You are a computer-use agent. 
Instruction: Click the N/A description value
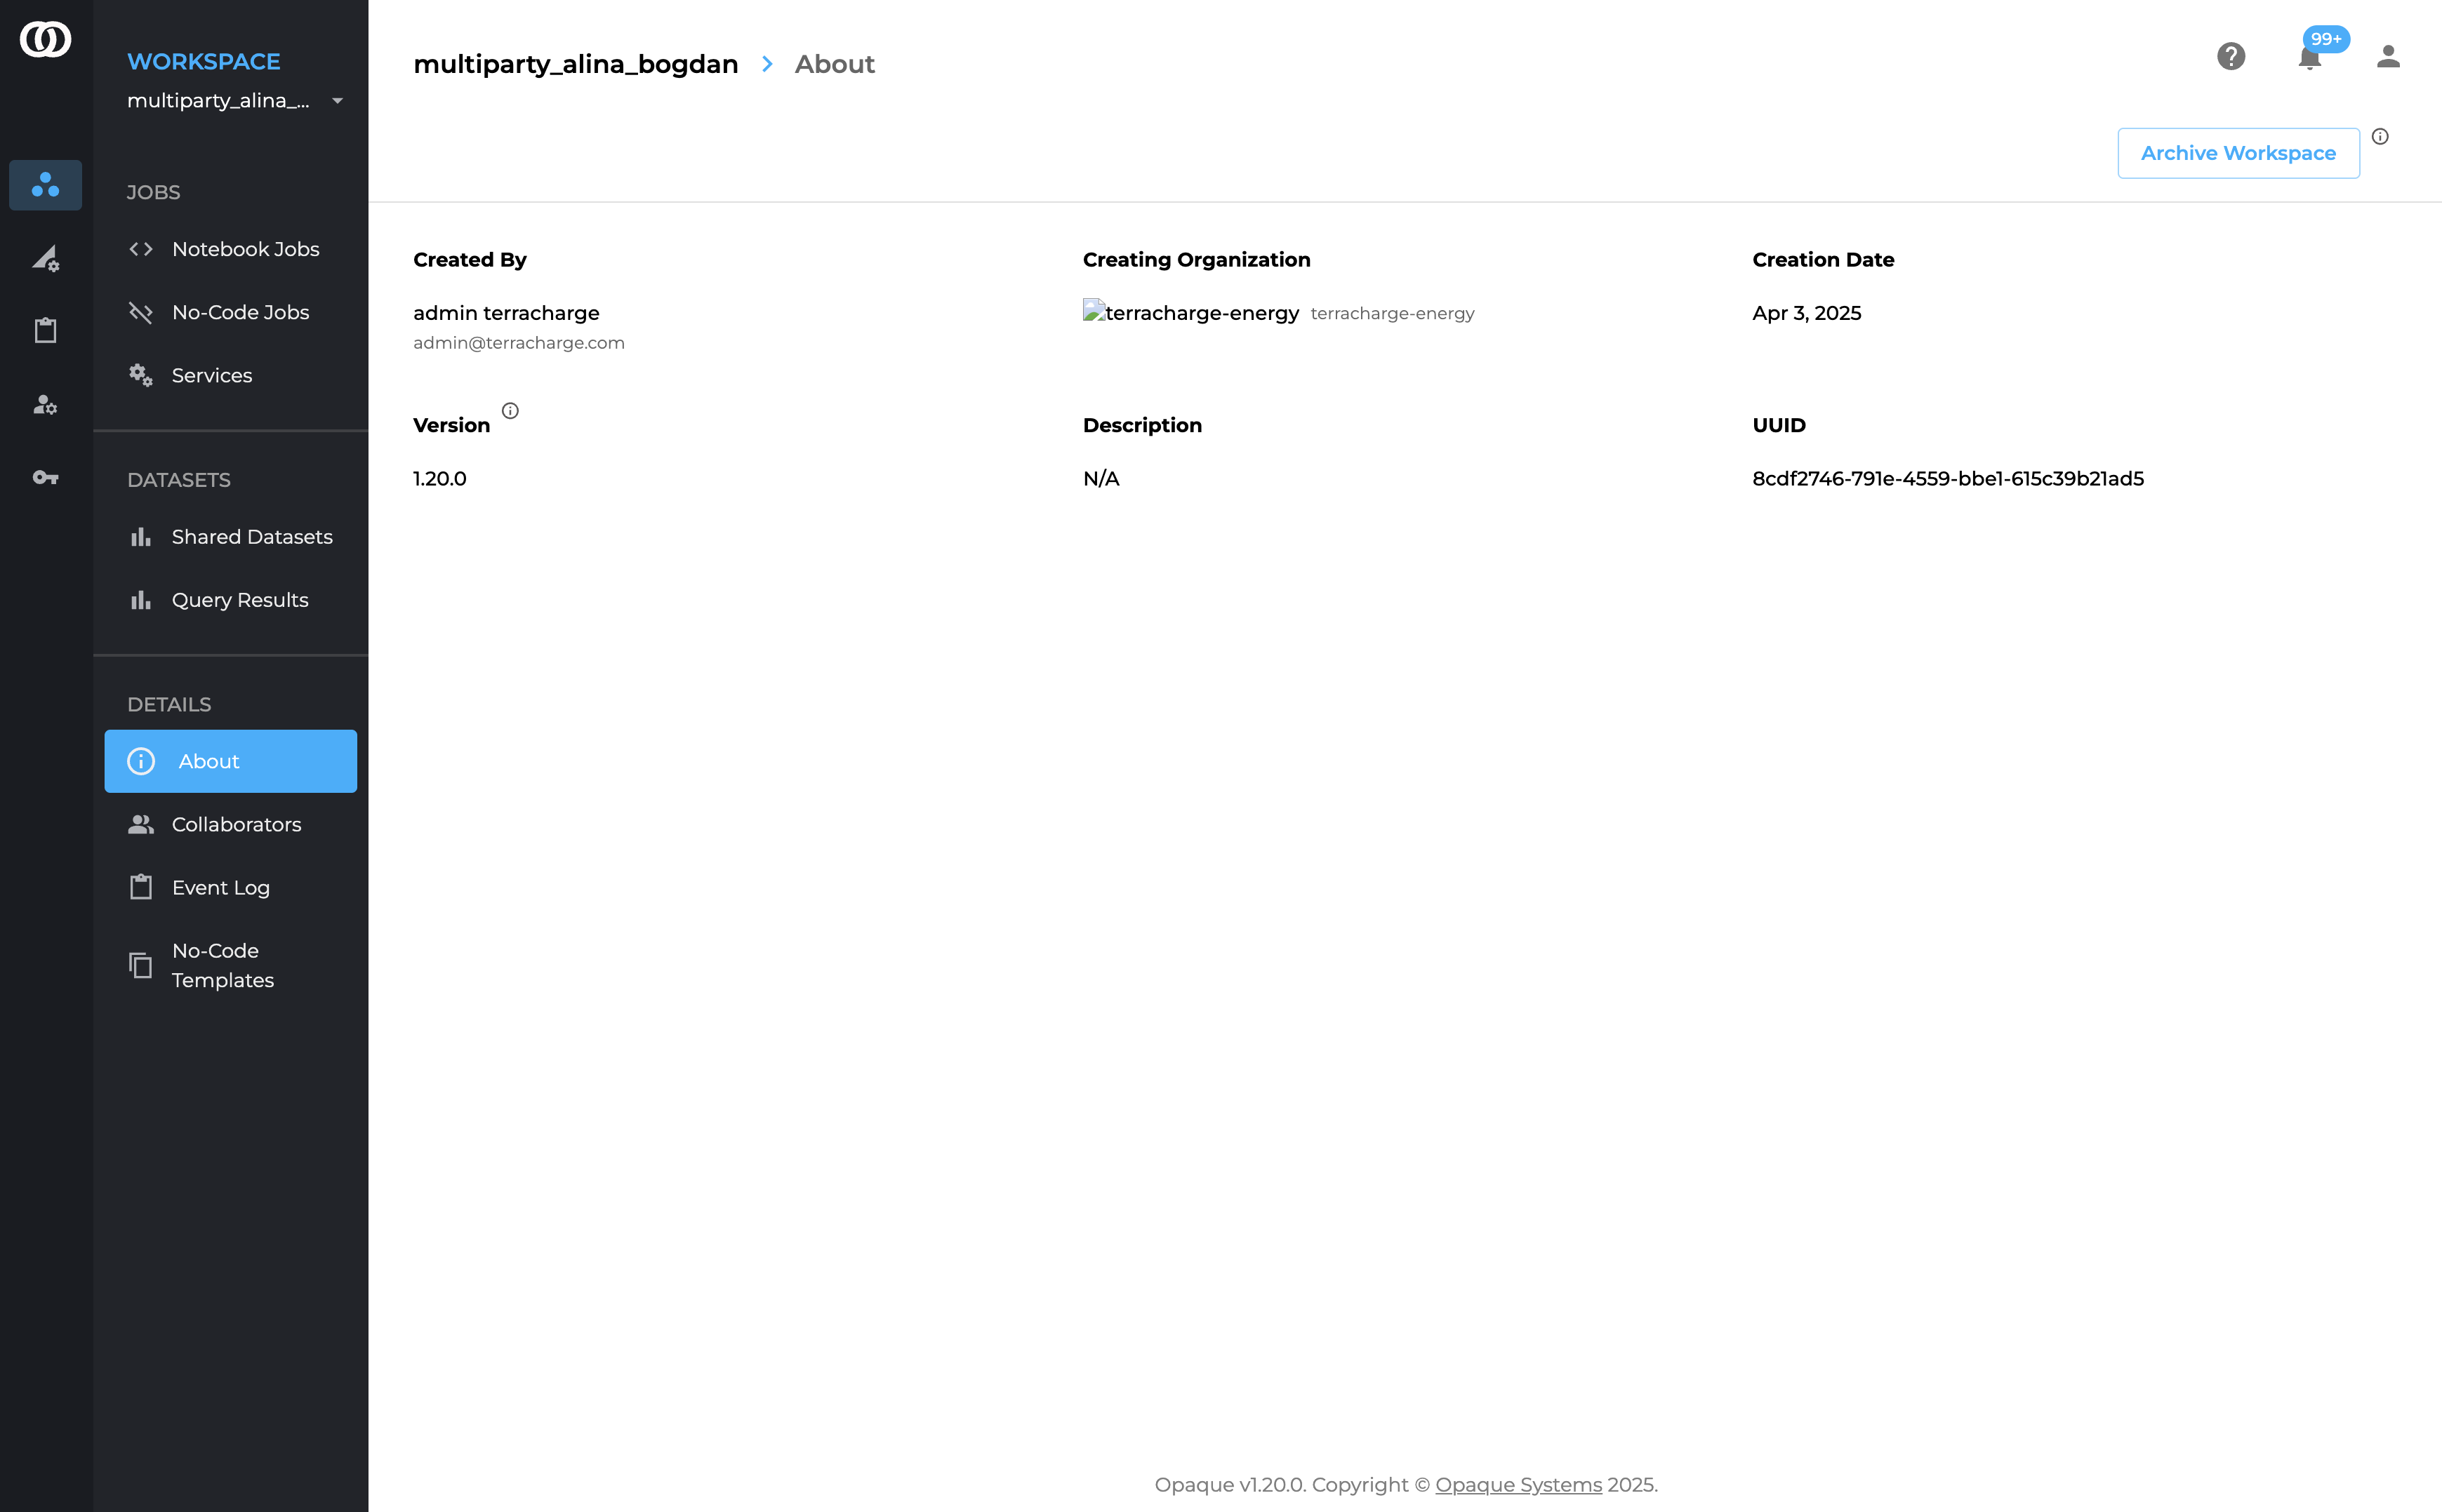1101,478
